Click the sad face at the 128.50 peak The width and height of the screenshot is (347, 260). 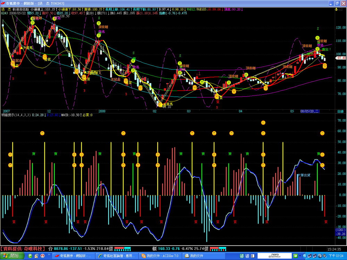tap(55, 18)
